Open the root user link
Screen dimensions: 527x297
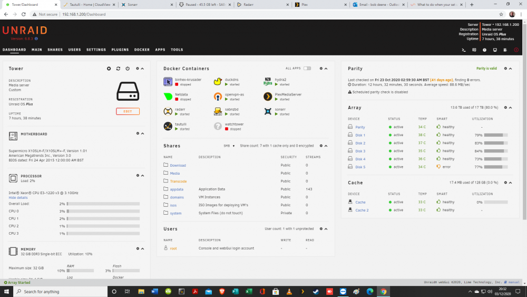click(x=173, y=248)
